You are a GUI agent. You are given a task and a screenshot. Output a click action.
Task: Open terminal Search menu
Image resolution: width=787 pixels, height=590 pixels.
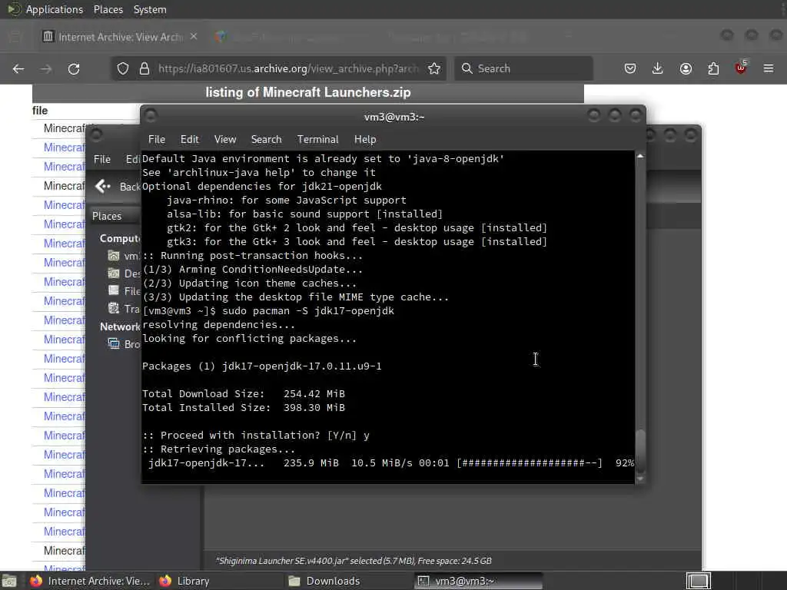(x=266, y=140)
